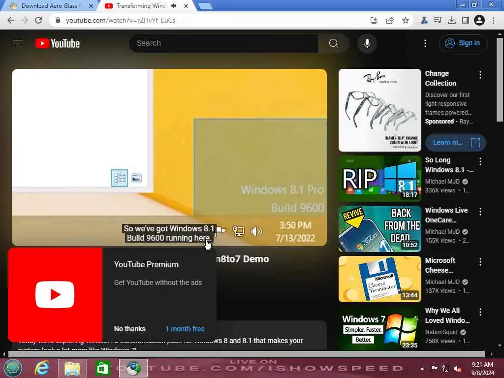Click the Windows Live OneCare video title
The height and width of the screenshot is (378, 504).
(446, 215)
